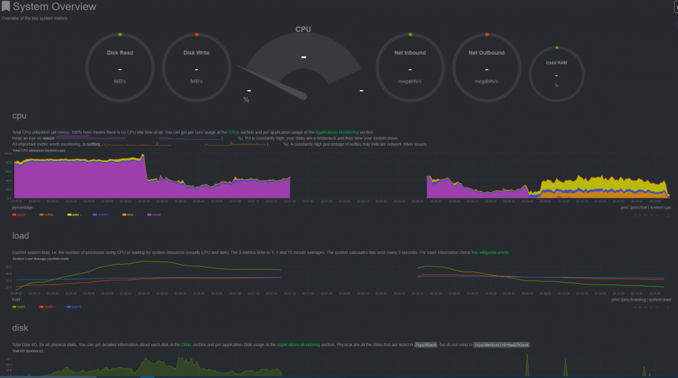Open Applications Monitoring link in cpu description
Viewport: 678px width, 378px height.
coord(337,132)
